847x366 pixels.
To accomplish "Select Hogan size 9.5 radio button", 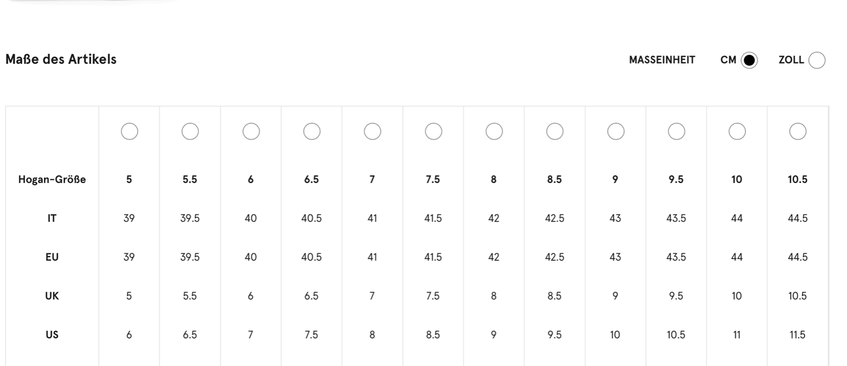I will click(676, 131).
